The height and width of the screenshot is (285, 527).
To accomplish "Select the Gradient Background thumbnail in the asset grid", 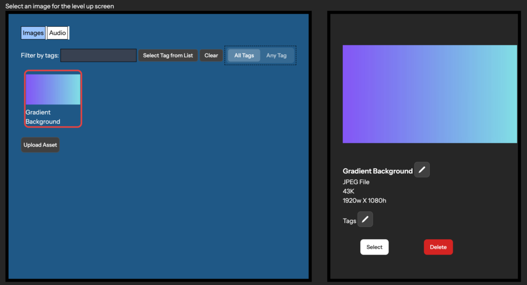I will click(53, 90).
